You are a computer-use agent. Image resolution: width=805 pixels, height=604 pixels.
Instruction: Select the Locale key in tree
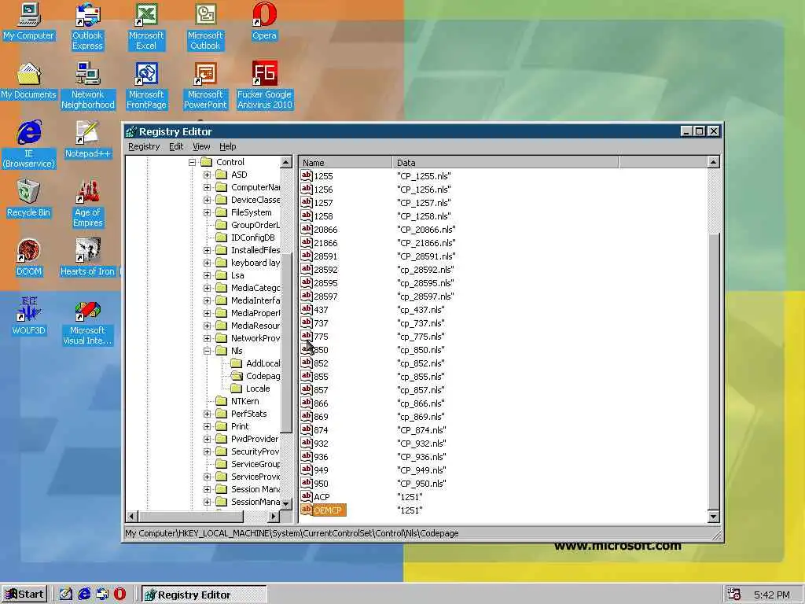pyautogui.click(x=257, y=389)
